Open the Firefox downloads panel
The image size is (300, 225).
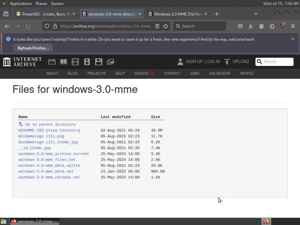pos(251,26)
